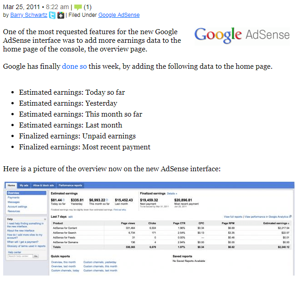Open the Allow & block ads tab
Screen dimensions: 298x281
[43, 185]
